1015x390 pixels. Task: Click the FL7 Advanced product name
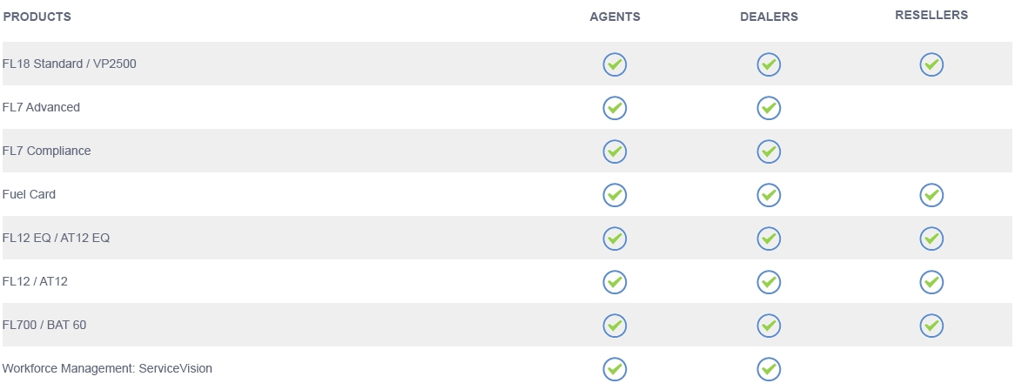tap(41, 107)
